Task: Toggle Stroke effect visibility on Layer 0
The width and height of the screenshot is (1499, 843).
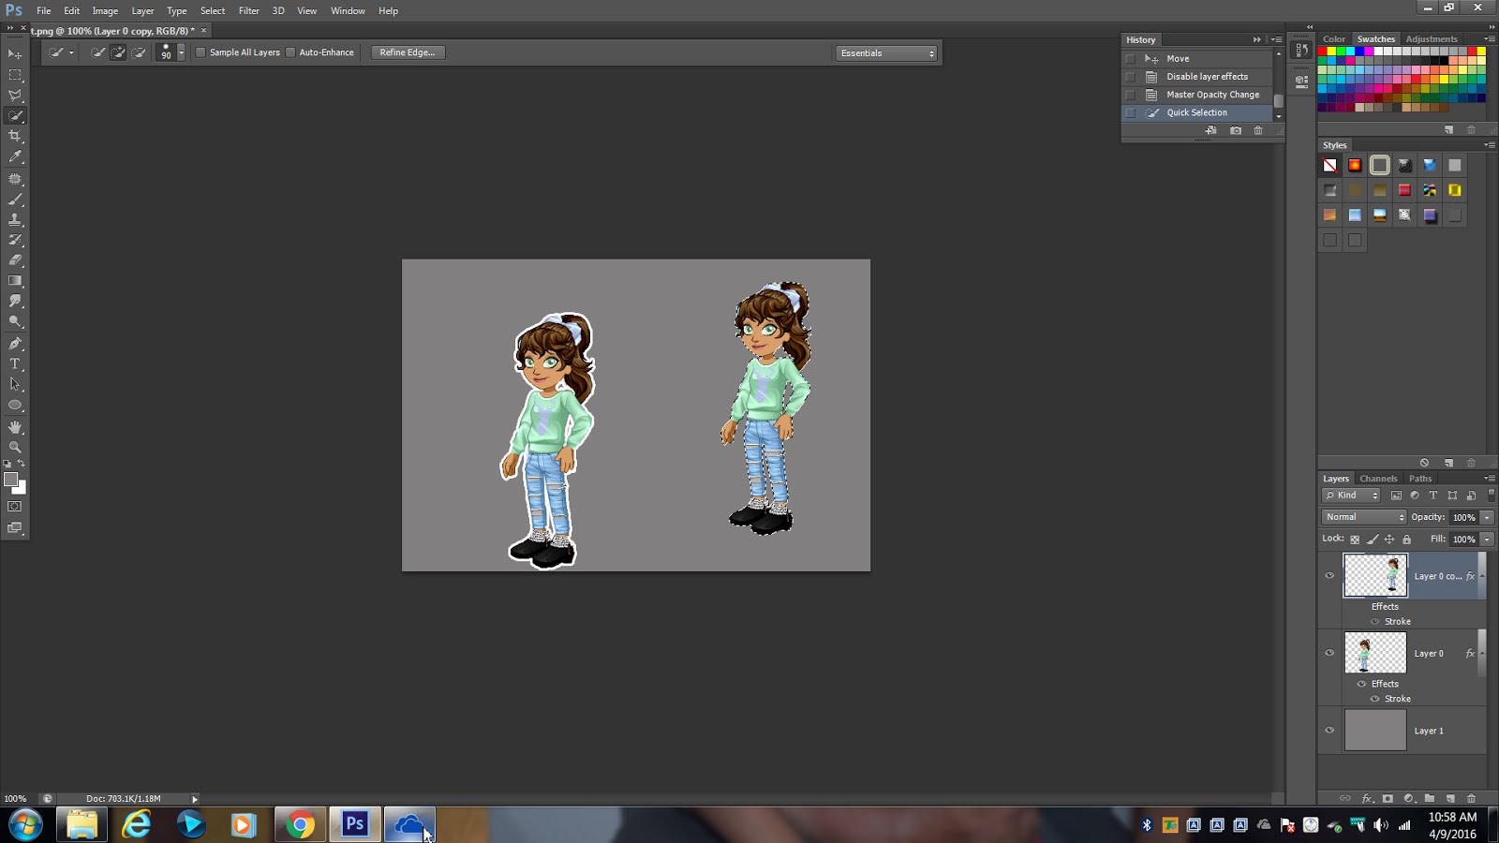Action: click(1375, 699)
